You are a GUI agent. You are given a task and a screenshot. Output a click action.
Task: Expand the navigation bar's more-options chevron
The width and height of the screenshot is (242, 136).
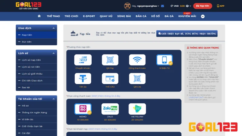(203, 16)
